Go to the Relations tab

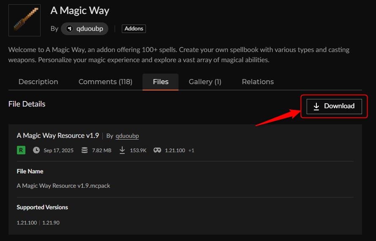pyautogui.click(x=258, y=82)
